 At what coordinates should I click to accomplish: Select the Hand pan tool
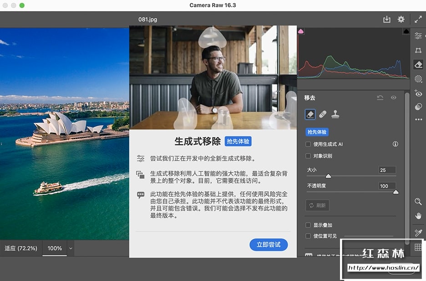(418, 215)
